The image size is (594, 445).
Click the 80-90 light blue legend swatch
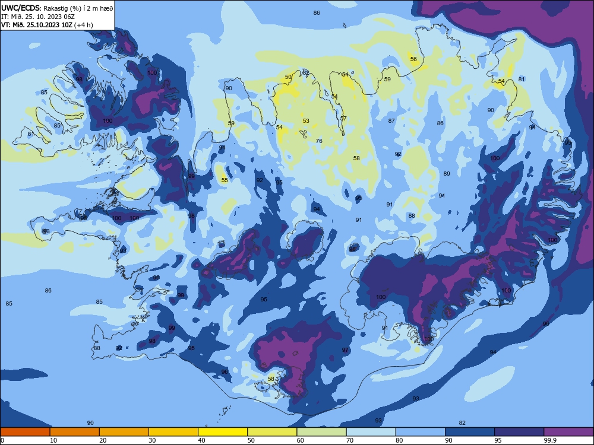coord(421,432)
